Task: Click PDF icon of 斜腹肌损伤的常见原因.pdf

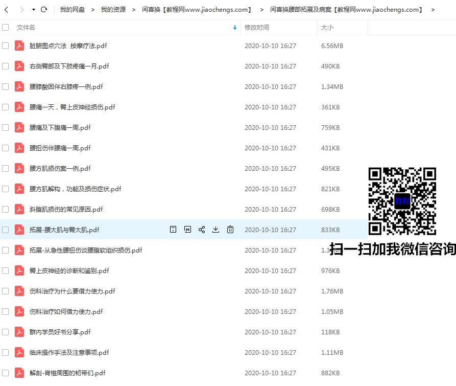Action: click(x=19, y=209)
